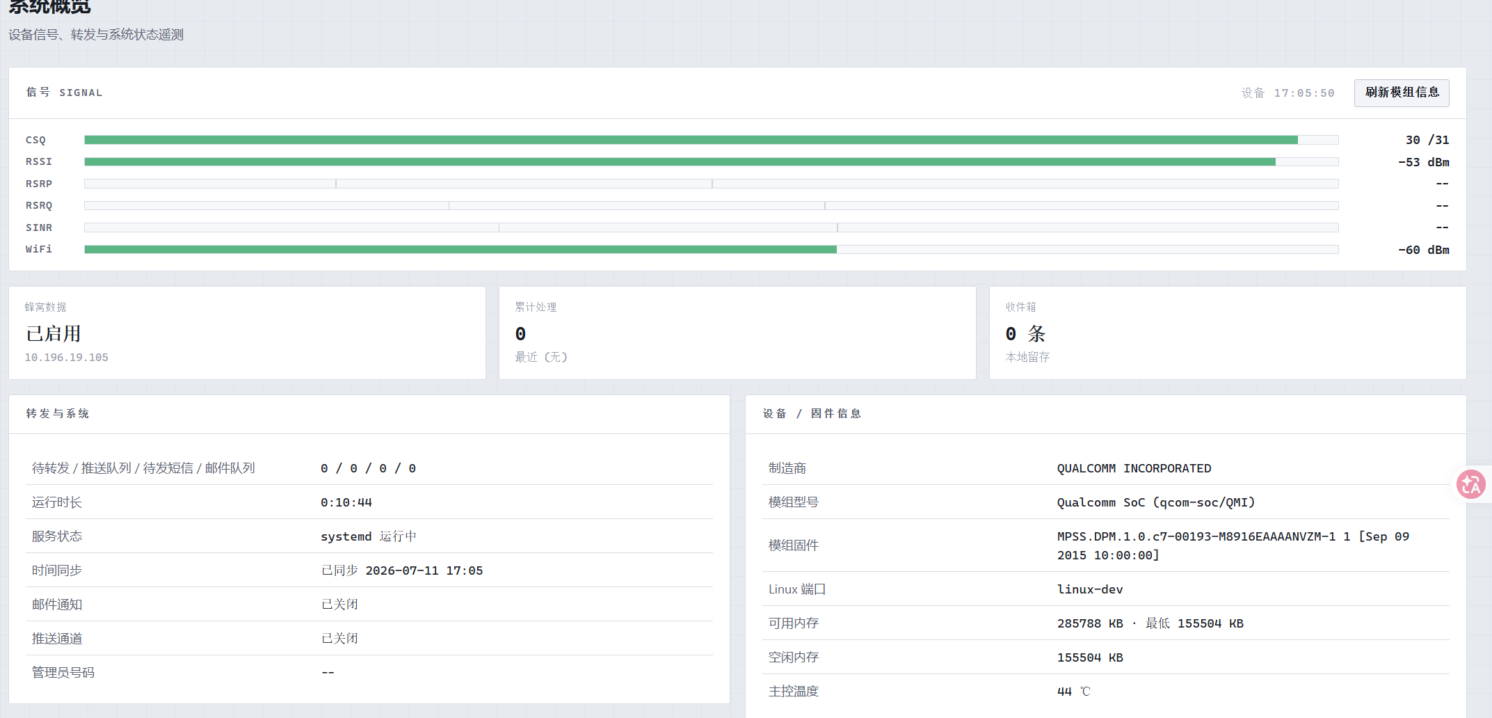Click the QUALCOMM INCORPORATED manufacturer value
Viewport: 1492px width, 718px height.
click(x=1134, y=468)
